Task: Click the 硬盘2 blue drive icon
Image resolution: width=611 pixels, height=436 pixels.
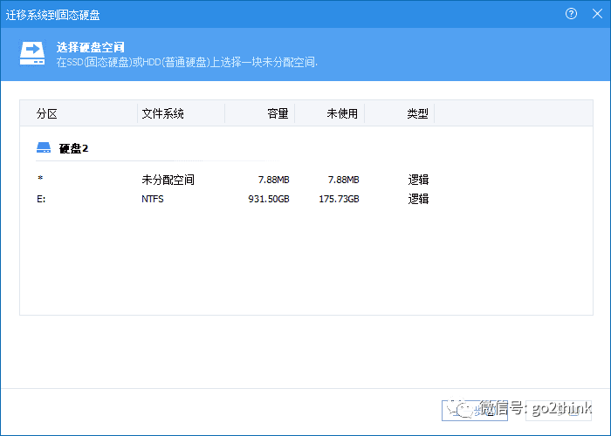Action: (x=44, y=147)
